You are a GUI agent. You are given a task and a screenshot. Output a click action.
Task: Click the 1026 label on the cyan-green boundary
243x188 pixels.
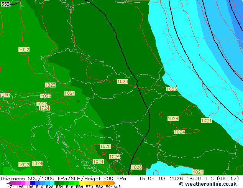[x=171, y=89]
